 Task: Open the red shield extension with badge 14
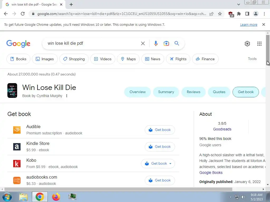coord(231,14)
